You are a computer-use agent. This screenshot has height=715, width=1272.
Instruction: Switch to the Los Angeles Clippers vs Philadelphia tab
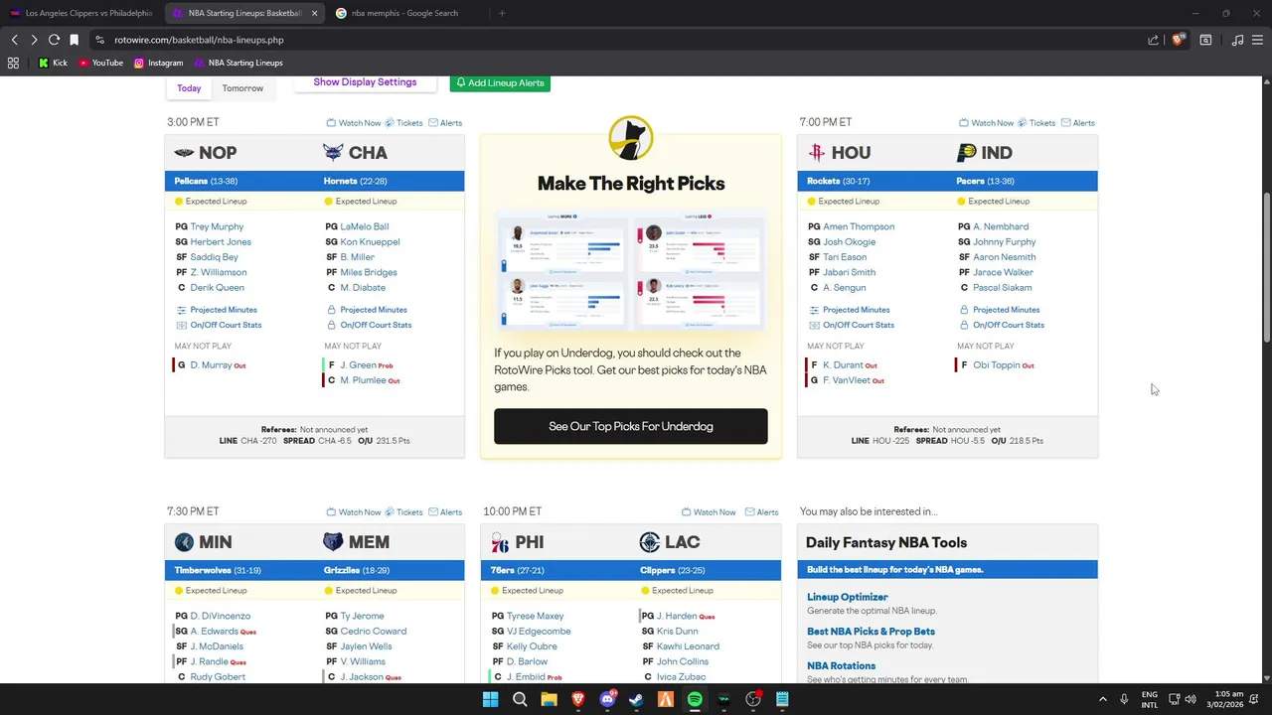pyautogui.click(x=80, y=13)
